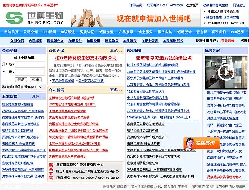Open 客户服务流程图 link
Screen dimensions: 249x190
pyautogui.click(x=63, y=80)
